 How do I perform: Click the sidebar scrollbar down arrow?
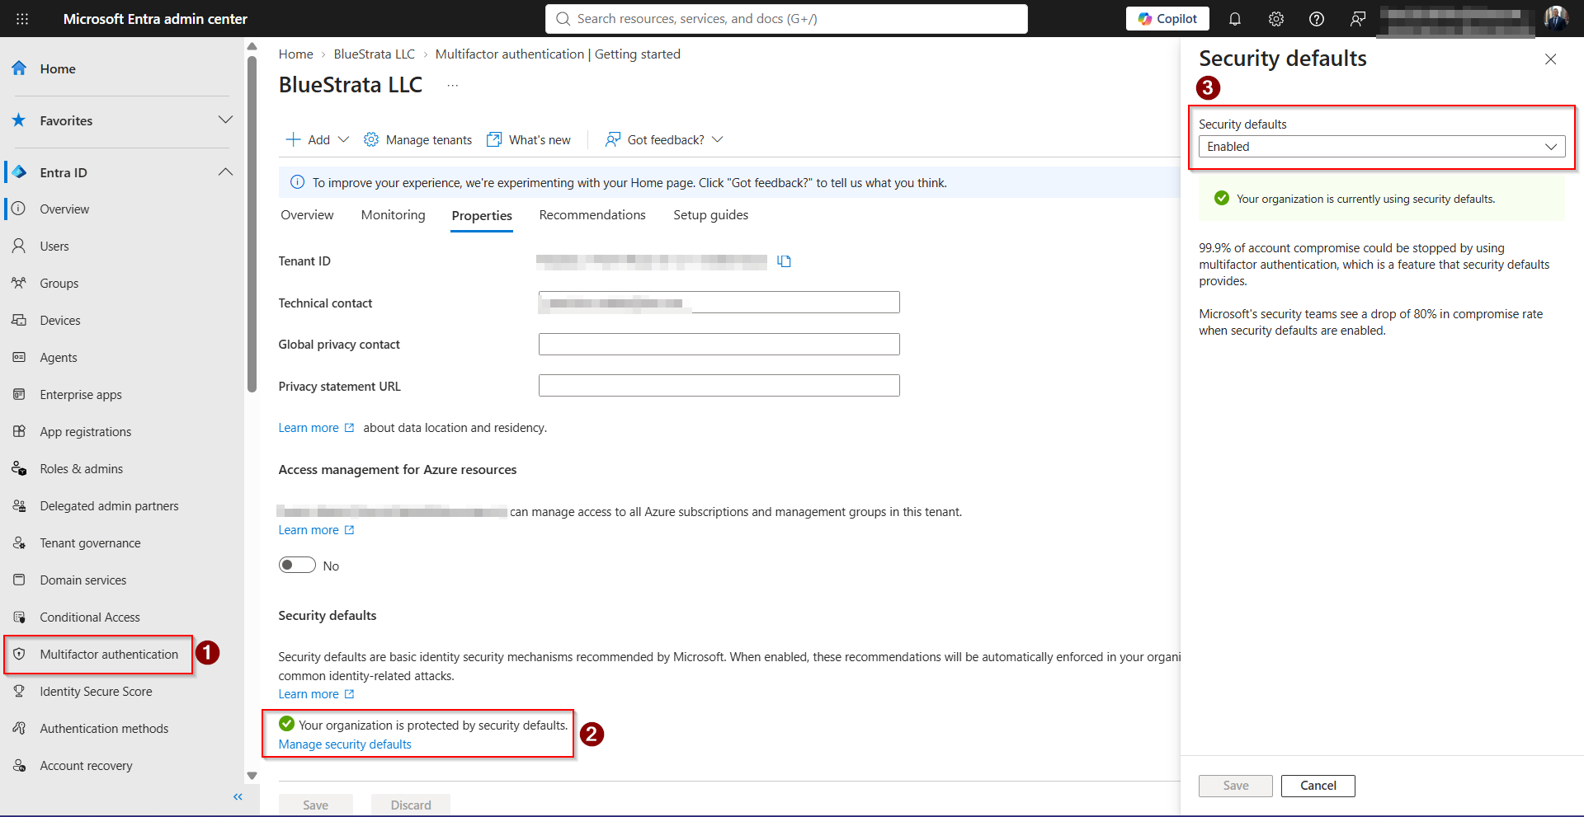252,776
